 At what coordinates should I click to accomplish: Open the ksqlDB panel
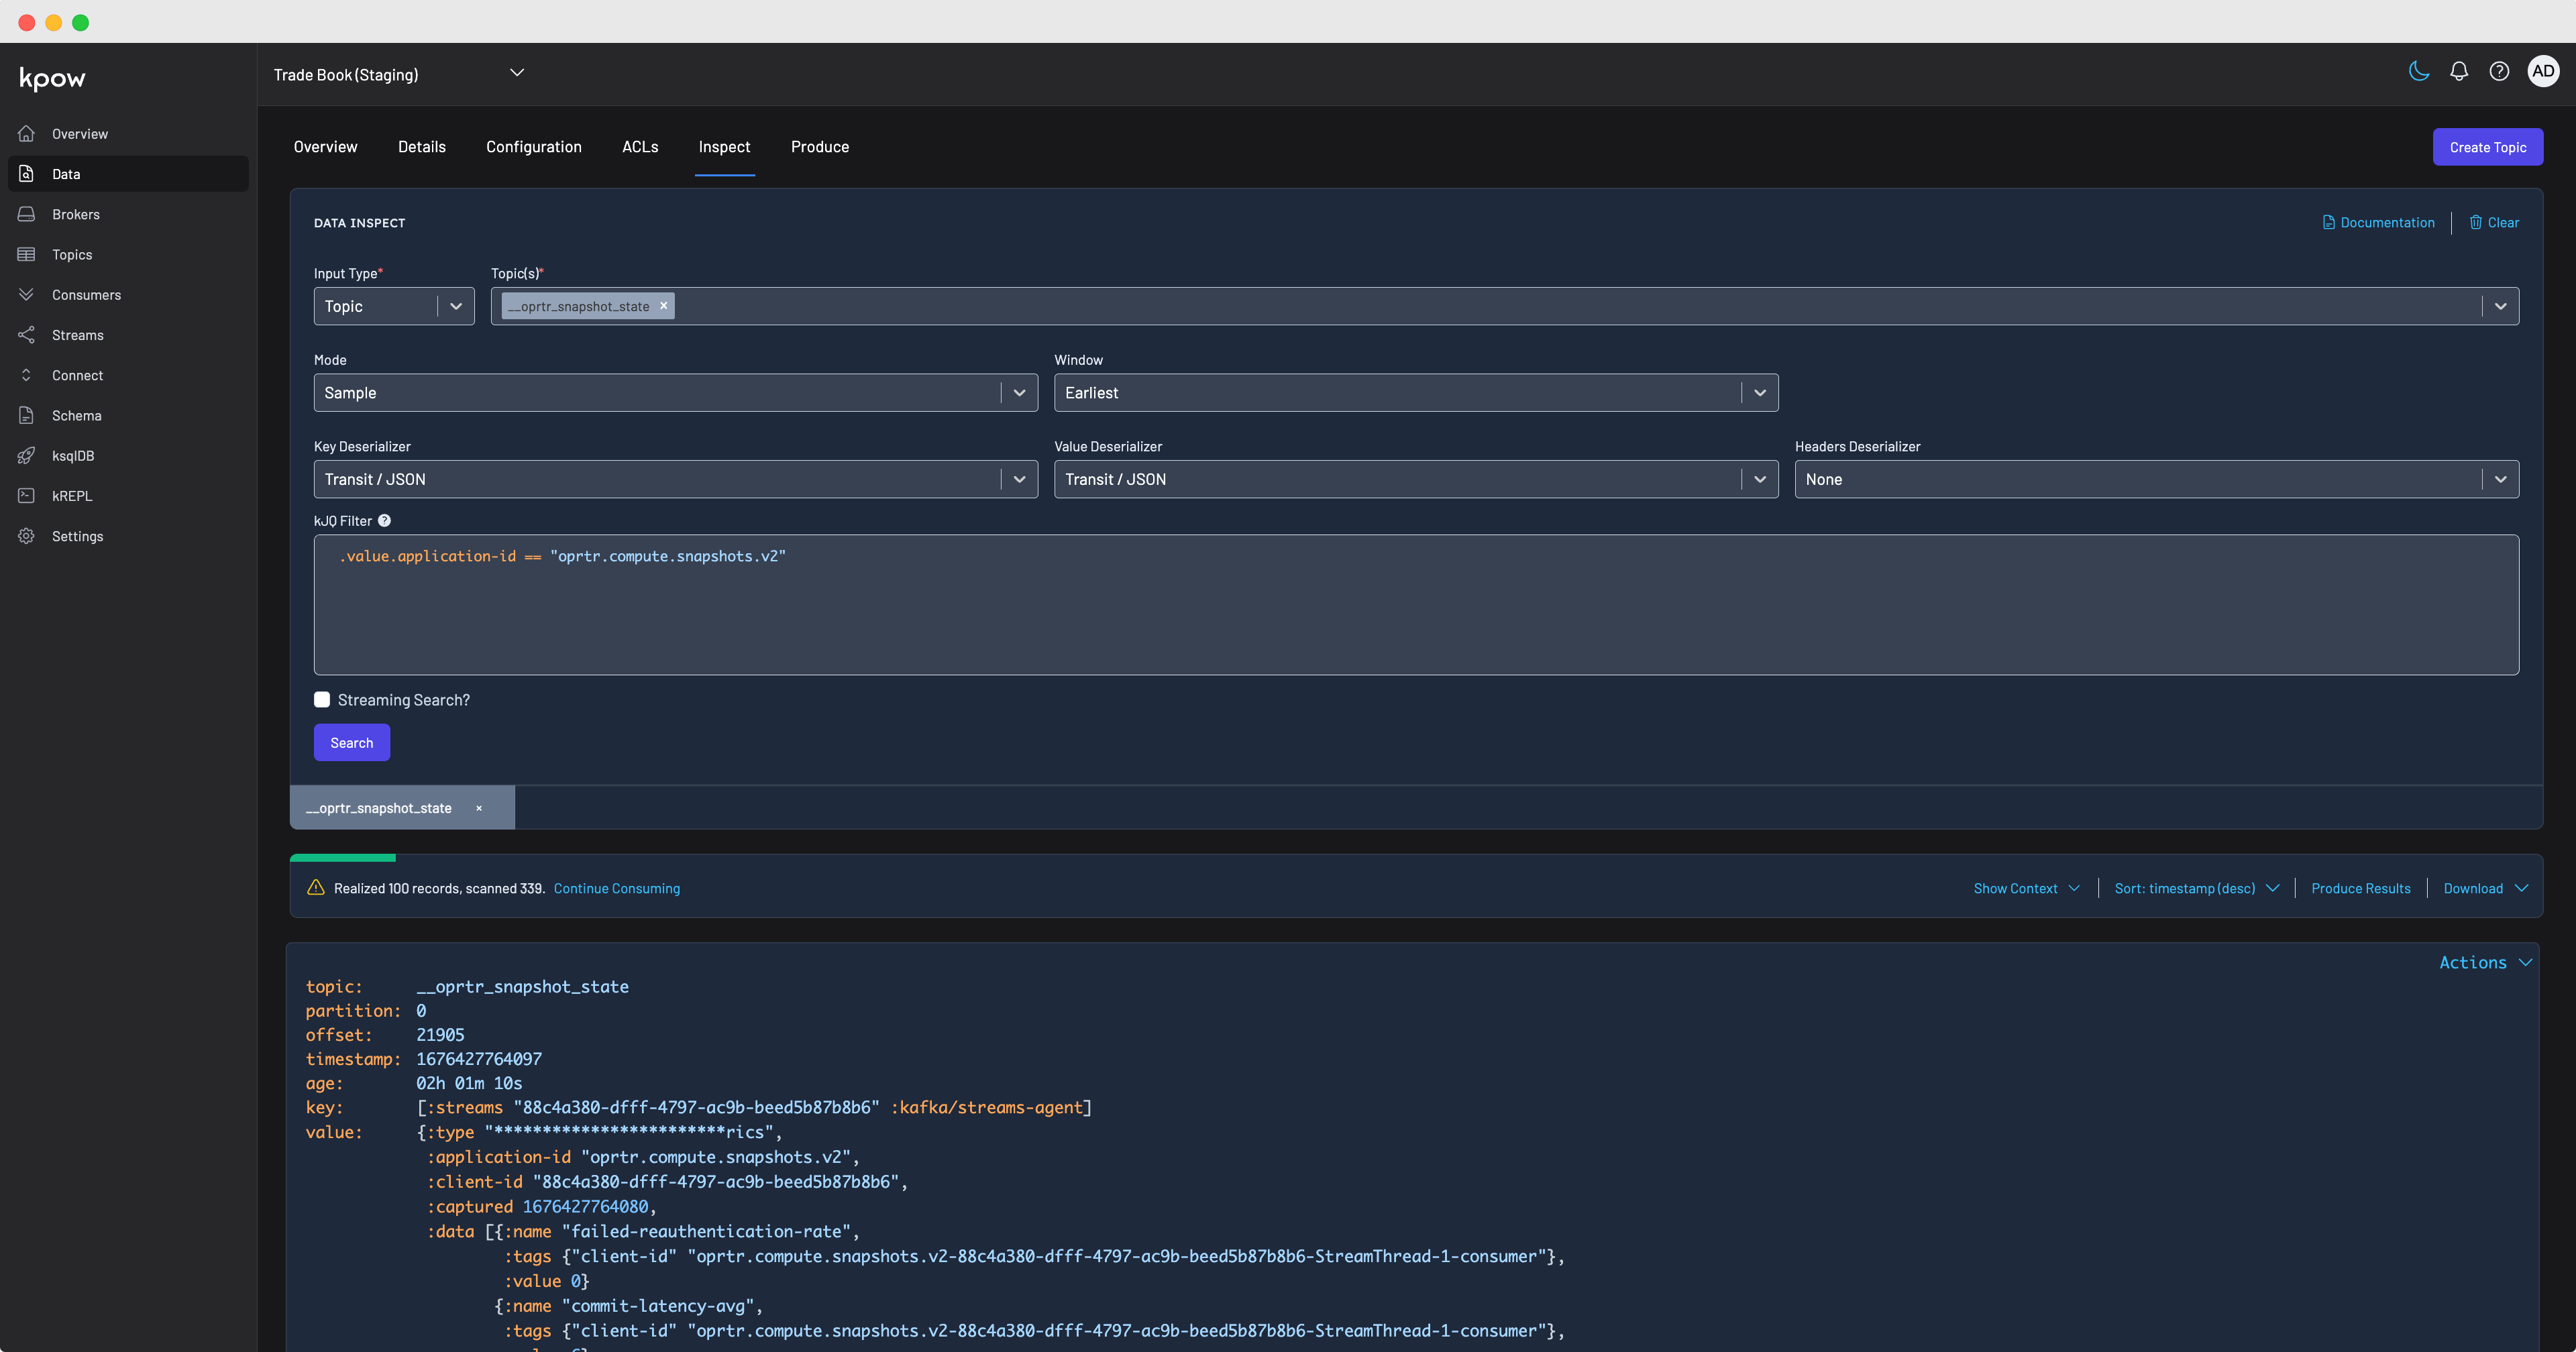[x=73, y=455]
